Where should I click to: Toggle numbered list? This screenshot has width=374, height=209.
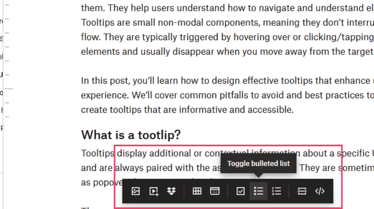pos(277,191)
